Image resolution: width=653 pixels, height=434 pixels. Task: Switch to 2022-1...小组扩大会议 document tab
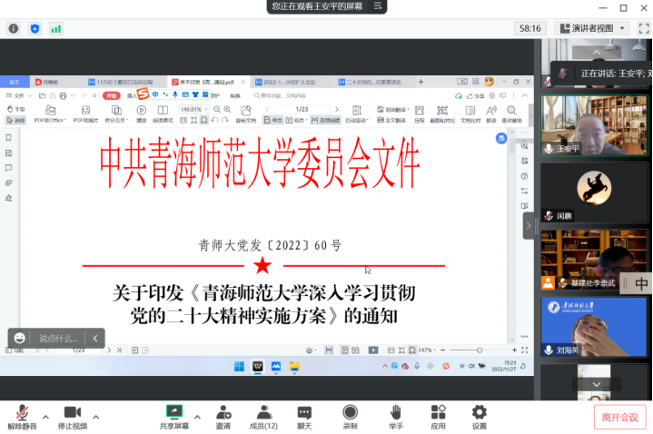click(289, 82)
